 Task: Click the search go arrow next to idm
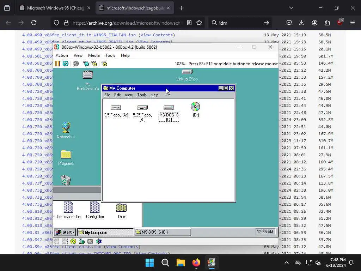click(x=267, y=23)
